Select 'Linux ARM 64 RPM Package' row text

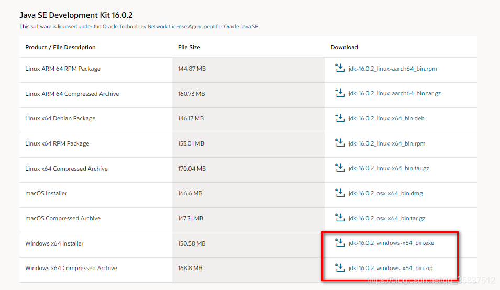(x=63, y=69)
